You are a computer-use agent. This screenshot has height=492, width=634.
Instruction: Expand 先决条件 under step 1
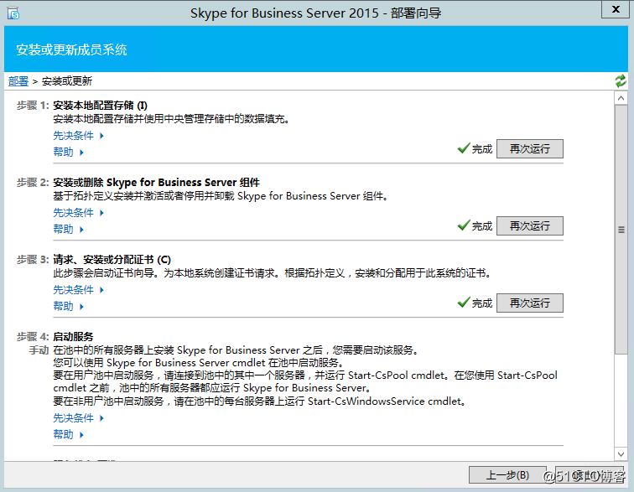(79, 136)
